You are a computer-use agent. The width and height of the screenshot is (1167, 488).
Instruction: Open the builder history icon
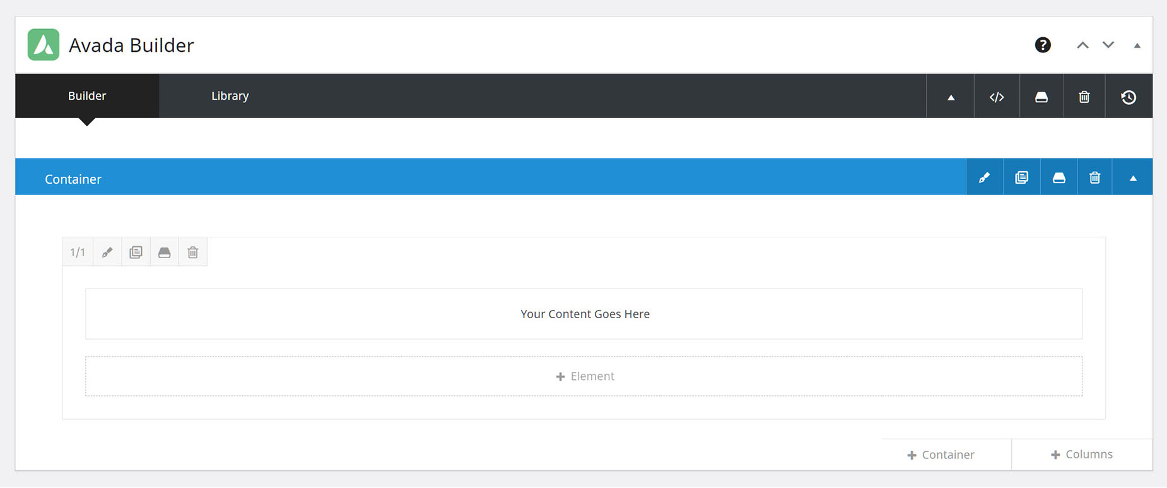1129,97
